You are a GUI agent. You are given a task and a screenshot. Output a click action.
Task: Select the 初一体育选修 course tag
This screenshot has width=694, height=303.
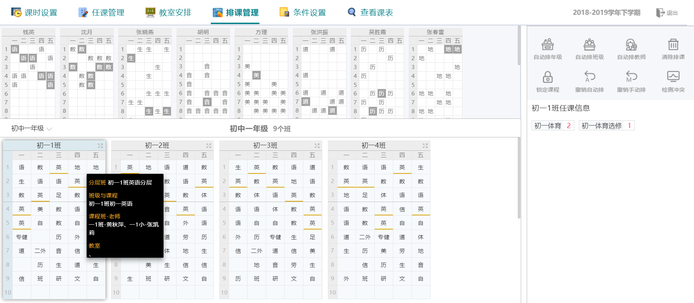click(606, 126)
